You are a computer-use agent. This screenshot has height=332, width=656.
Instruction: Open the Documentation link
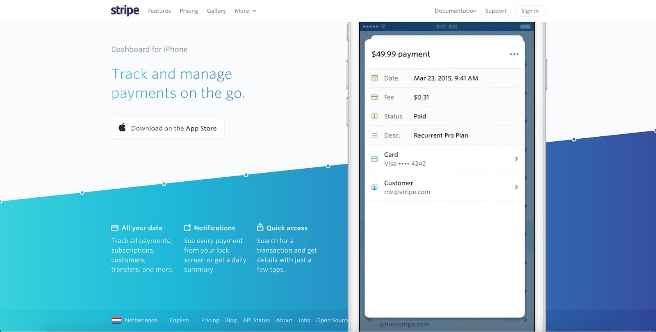pos(455,11)
